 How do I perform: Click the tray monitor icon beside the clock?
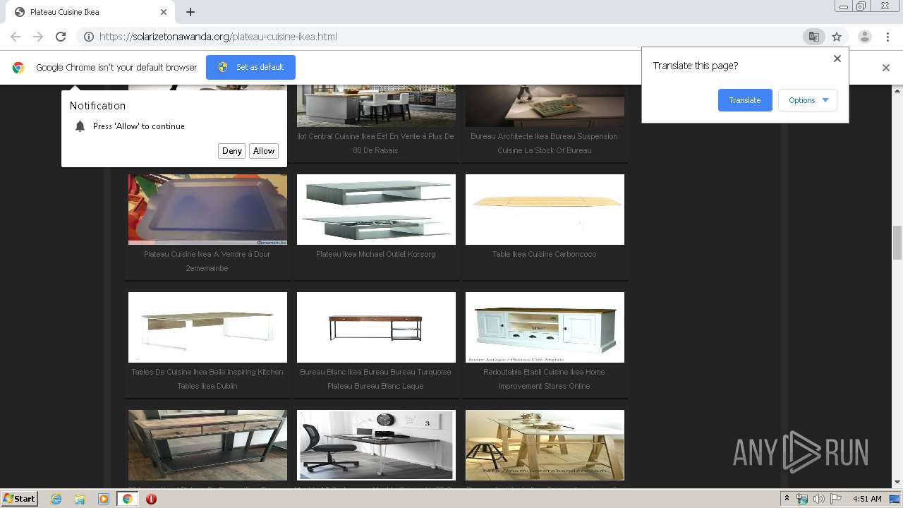[895, 499]
